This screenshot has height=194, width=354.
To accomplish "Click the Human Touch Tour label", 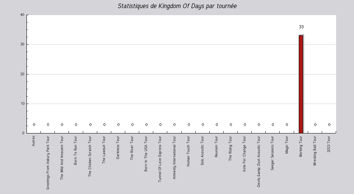I will pos(188,151).
